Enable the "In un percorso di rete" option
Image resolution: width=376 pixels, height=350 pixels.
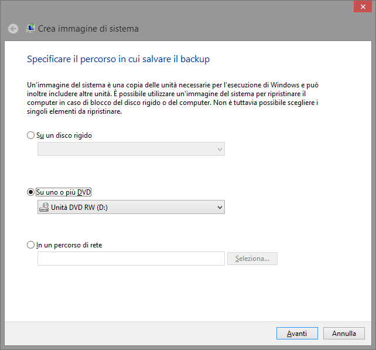(x=31, y=245)
